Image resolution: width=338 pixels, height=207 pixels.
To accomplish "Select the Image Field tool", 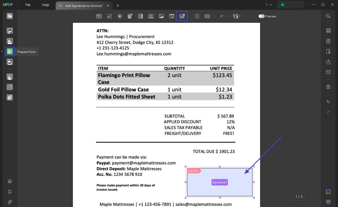I will pos(161,16).
